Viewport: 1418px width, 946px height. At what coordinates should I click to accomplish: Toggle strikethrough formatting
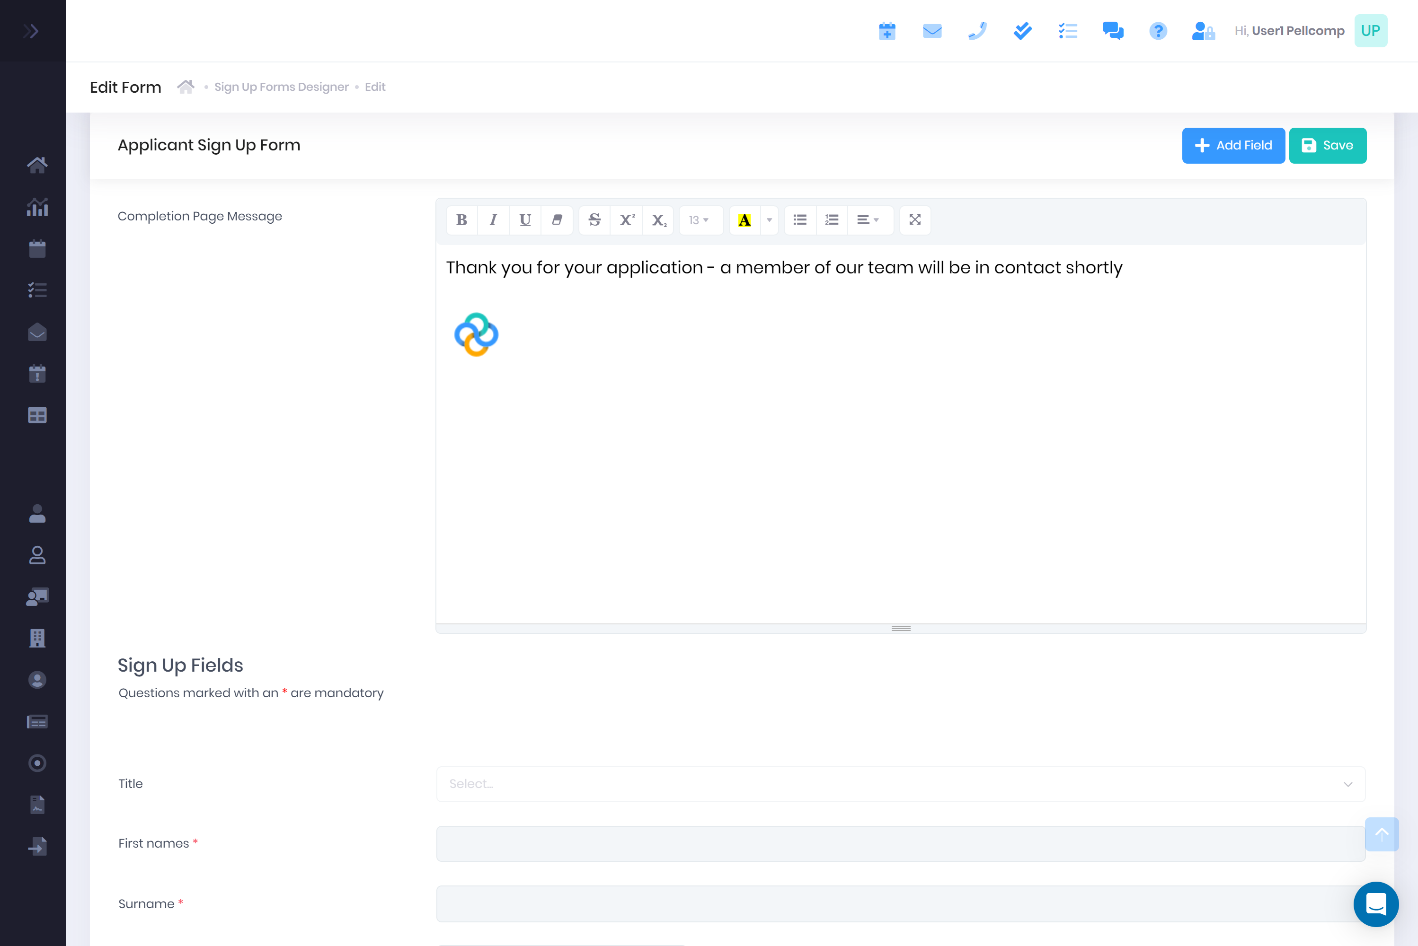point(594,219)
